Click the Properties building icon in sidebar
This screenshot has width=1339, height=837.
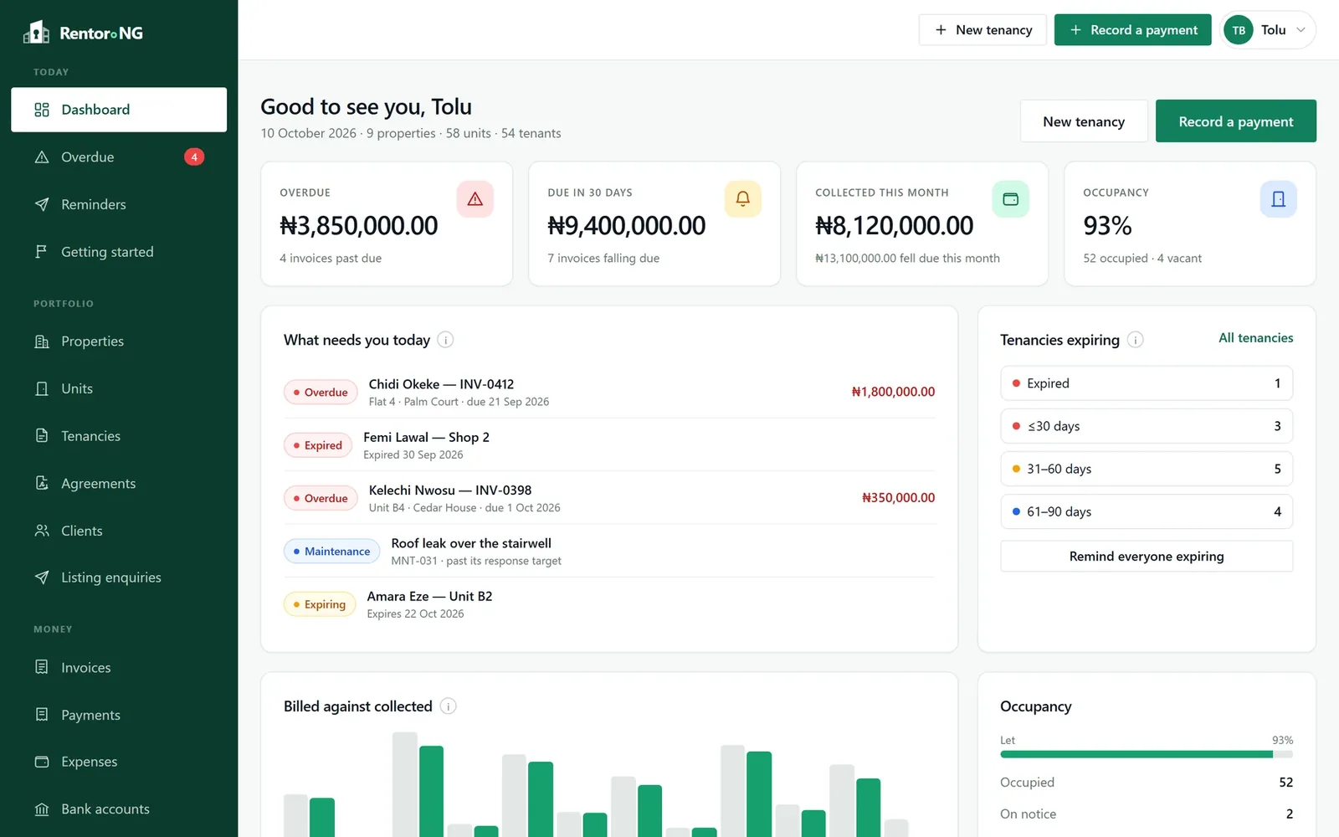click(42, 341)
